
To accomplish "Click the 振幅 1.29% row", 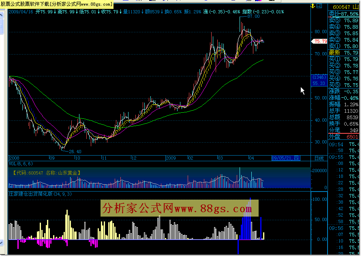I will point(343,104).
